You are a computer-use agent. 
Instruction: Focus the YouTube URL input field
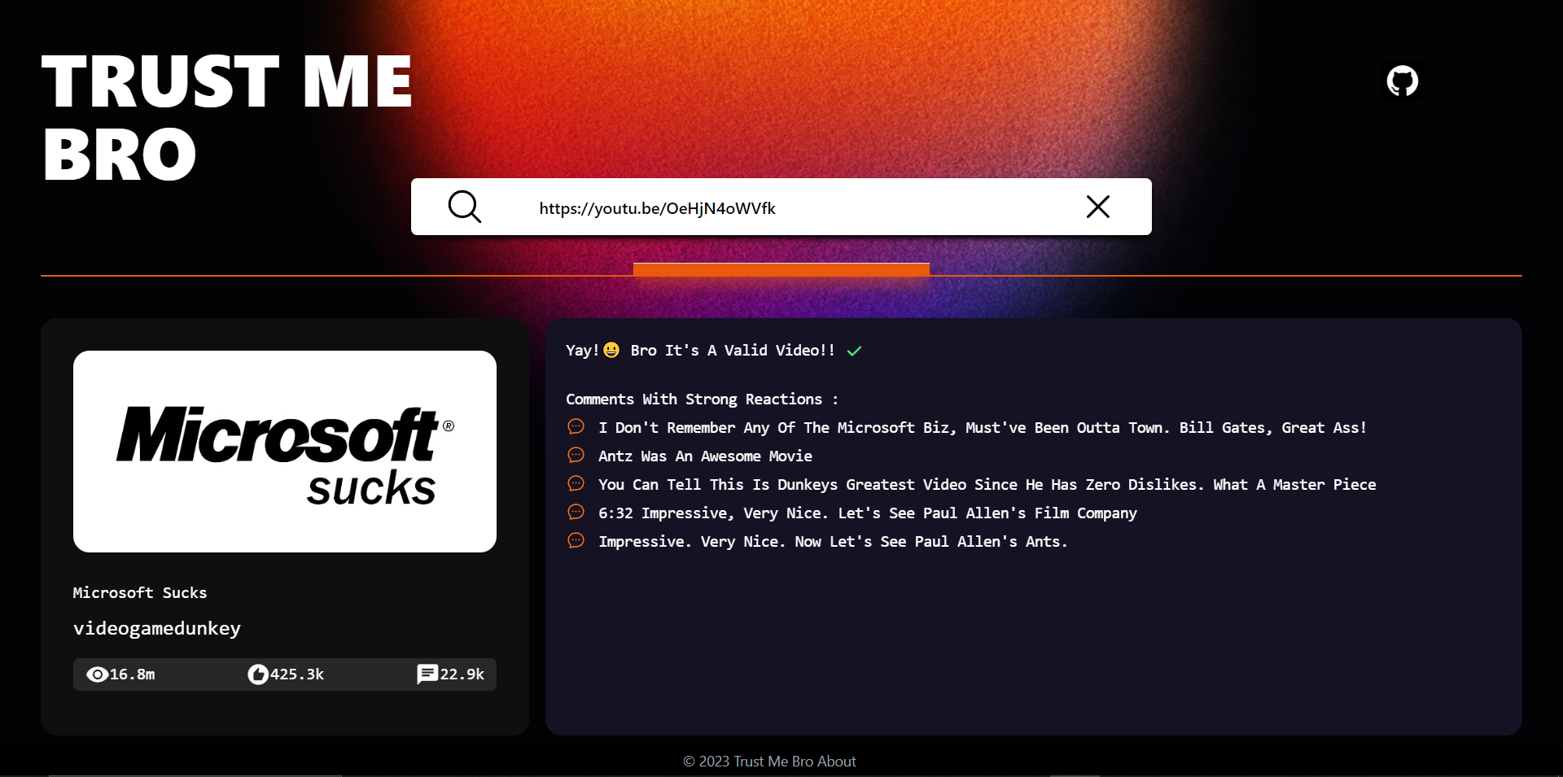tap(781, 208)
